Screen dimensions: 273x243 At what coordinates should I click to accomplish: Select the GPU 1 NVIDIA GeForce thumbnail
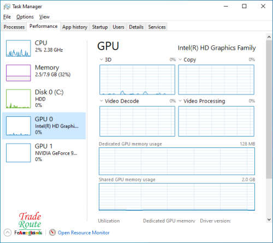[19, 153]
